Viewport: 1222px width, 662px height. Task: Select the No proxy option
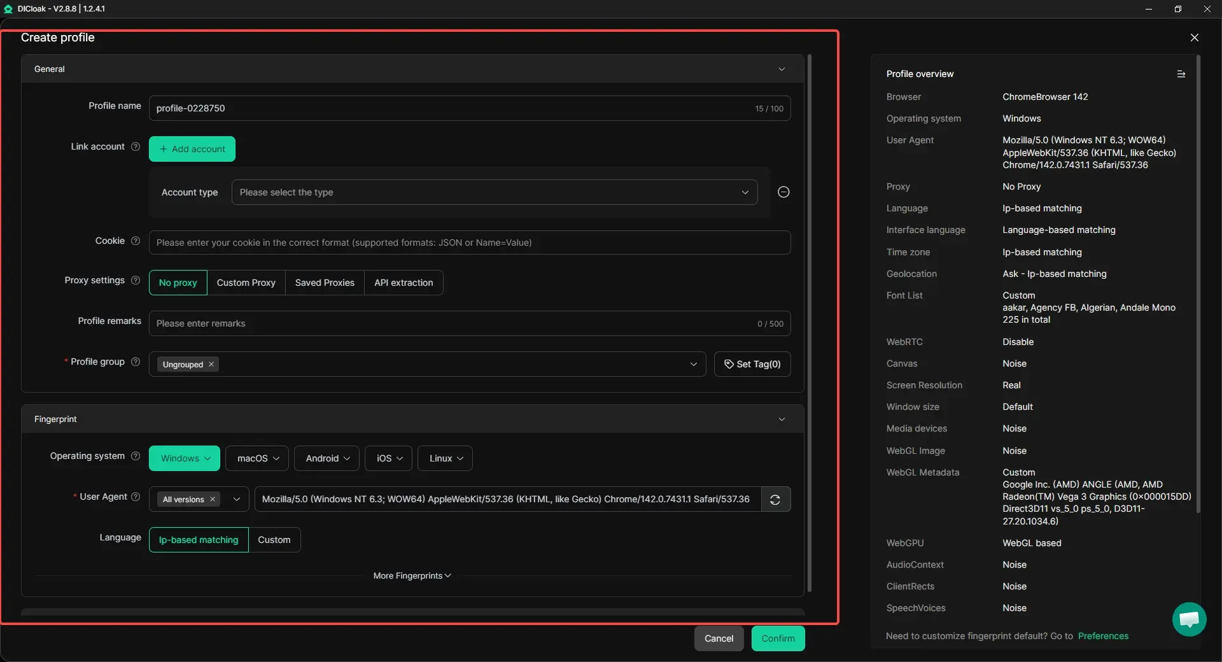(178, 283)
